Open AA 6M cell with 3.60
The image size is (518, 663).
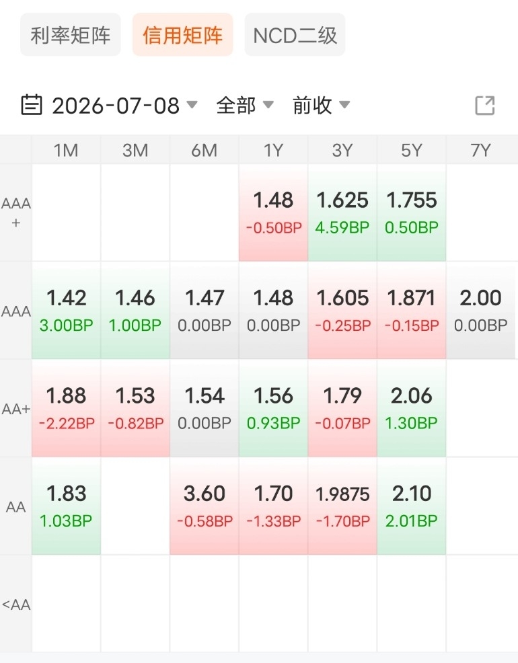tap(205, 506)
